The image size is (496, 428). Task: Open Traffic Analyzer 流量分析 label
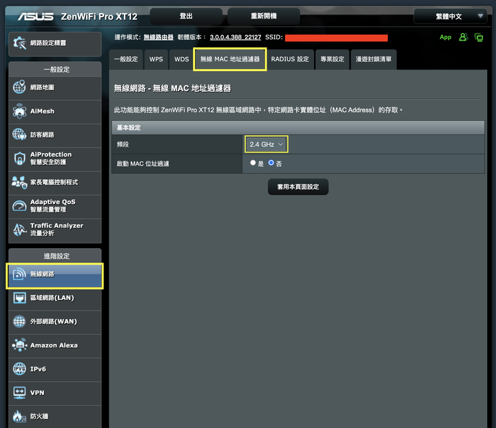tap(56, 230)
